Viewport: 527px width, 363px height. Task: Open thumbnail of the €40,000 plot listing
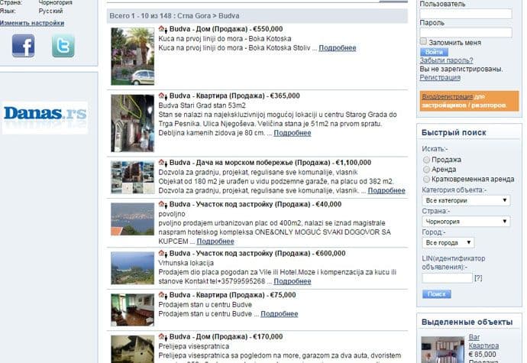pyautogui.click(x=133, y=219)
